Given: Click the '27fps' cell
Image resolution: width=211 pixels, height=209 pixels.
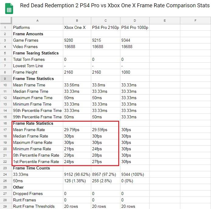Looking at the screenshot, I should (x=105, y=162).
